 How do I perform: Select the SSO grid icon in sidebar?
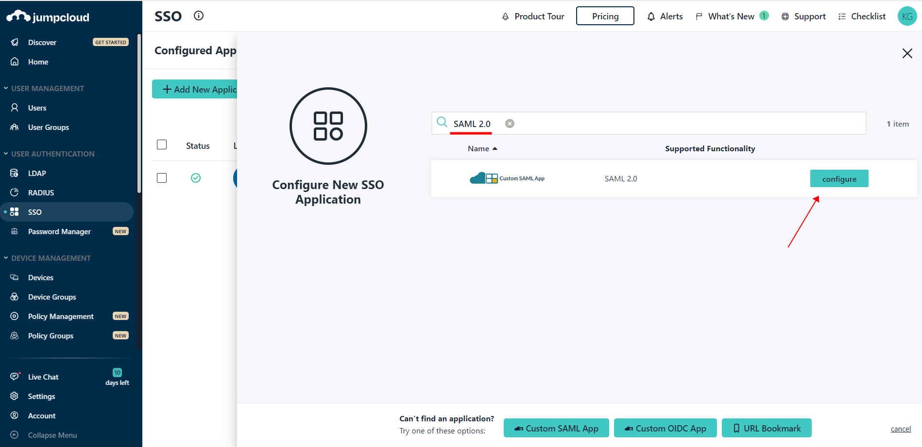pyautogui.click(x=15, y=212)
